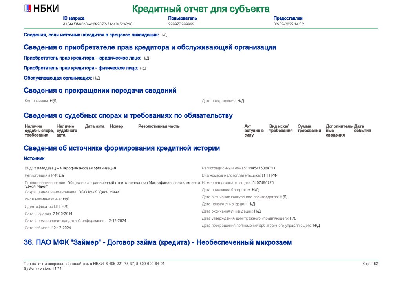This screenshot has width=402, height=284.
Task: Click page number 'Стр. 152'
Action: (x=371, y=264)
